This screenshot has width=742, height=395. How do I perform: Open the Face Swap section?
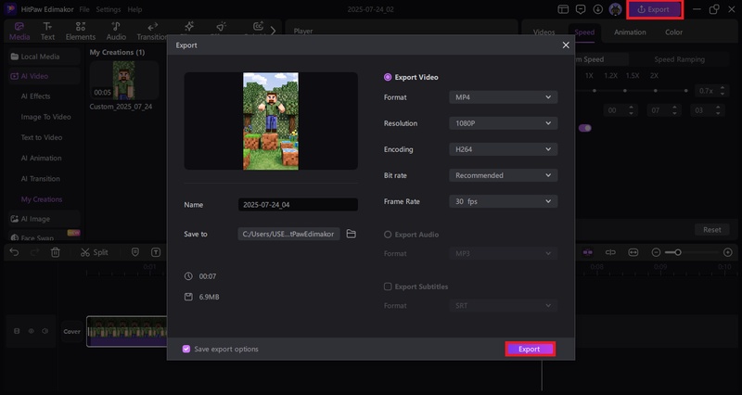pyautogui.click(x=45, y=237)
